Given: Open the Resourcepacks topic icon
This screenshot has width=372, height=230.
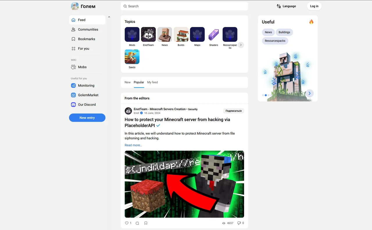Looking at the screenshot, I should [230, 35].
